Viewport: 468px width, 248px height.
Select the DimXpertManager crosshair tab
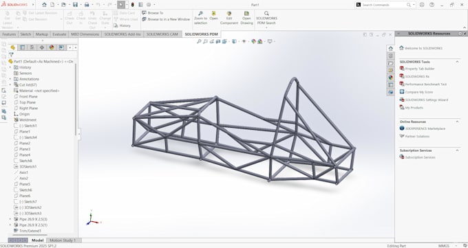(42, 47)
